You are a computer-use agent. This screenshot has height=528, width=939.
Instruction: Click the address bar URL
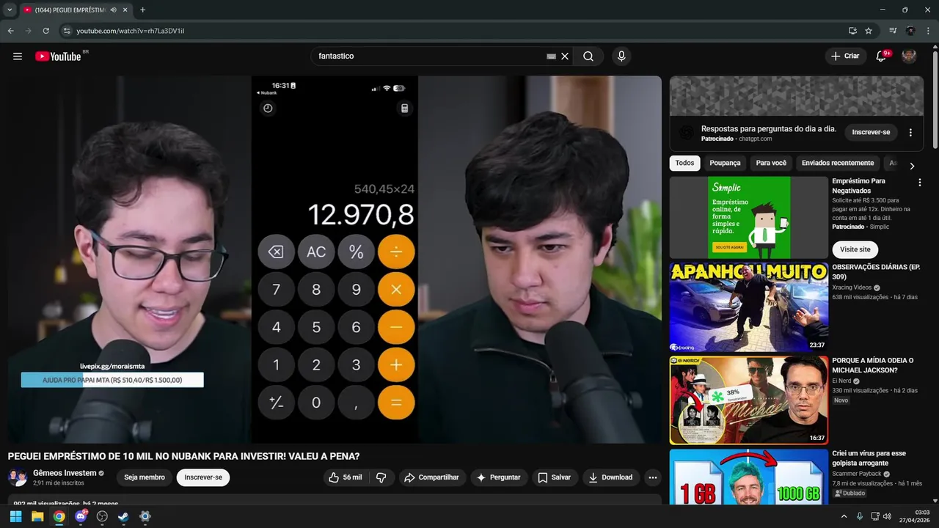pos(131,31)
